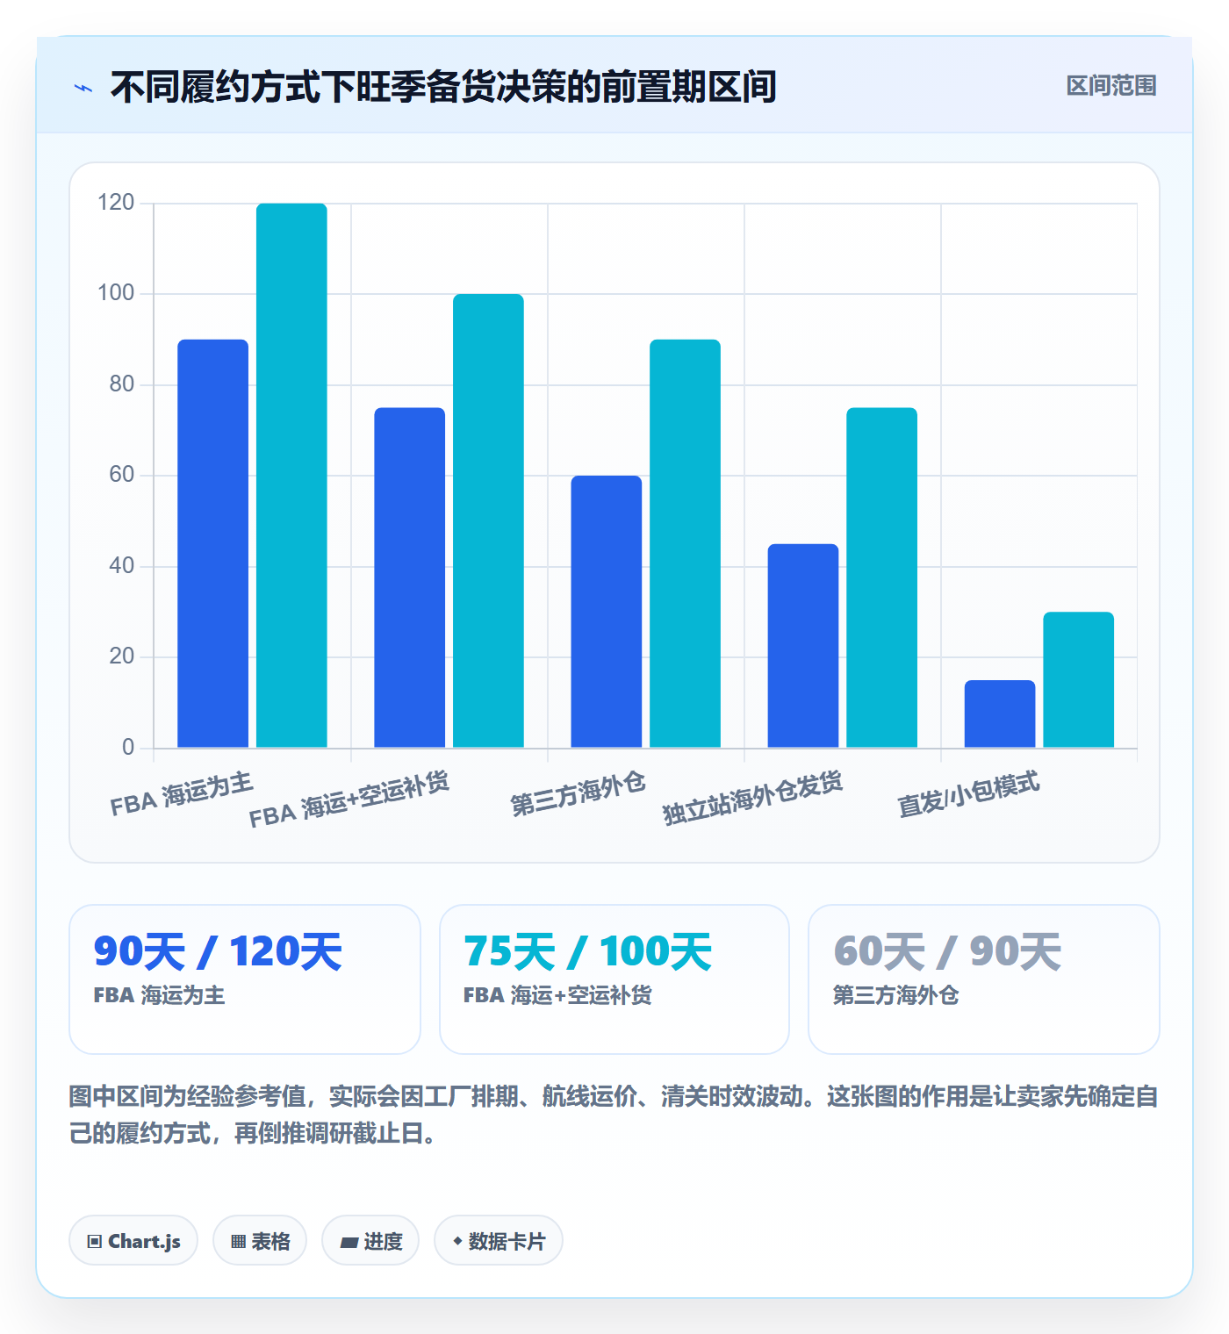This screenshot has height=1334, width=1229.
Task: Click the footnote paragraph starting 图中区间为经验参考值
Action: (614, 1115)
